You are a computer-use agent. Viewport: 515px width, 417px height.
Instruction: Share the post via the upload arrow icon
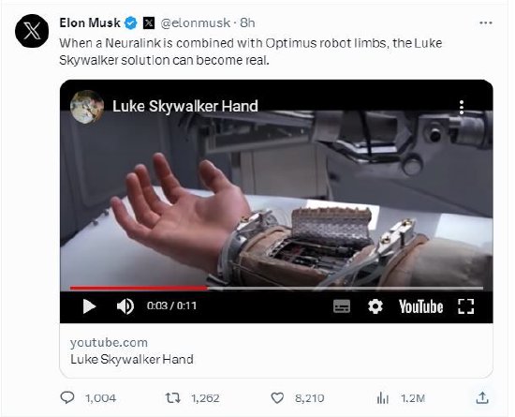(x=482, y=397)
